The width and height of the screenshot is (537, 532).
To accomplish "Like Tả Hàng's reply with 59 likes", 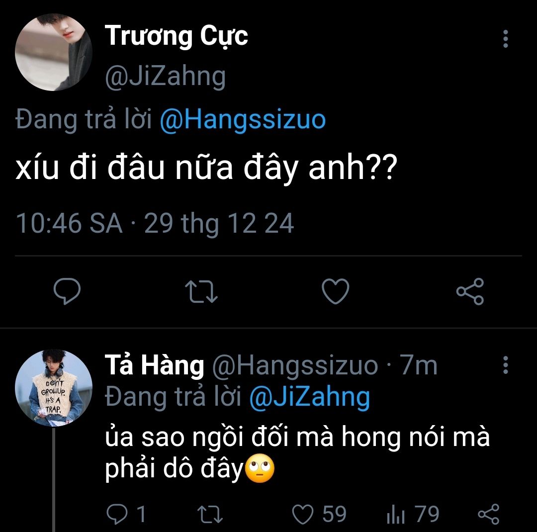I will click(303, 515).
